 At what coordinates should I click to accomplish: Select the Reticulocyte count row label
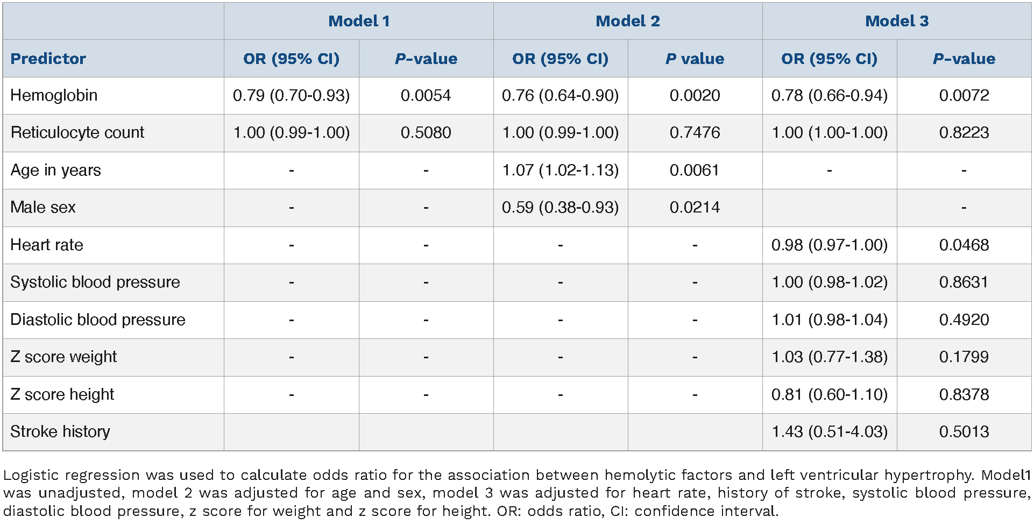coord(77,132)
